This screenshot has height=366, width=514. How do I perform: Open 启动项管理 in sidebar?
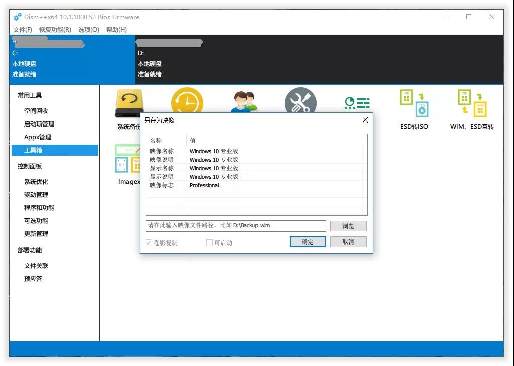click(x=39, y=124)
